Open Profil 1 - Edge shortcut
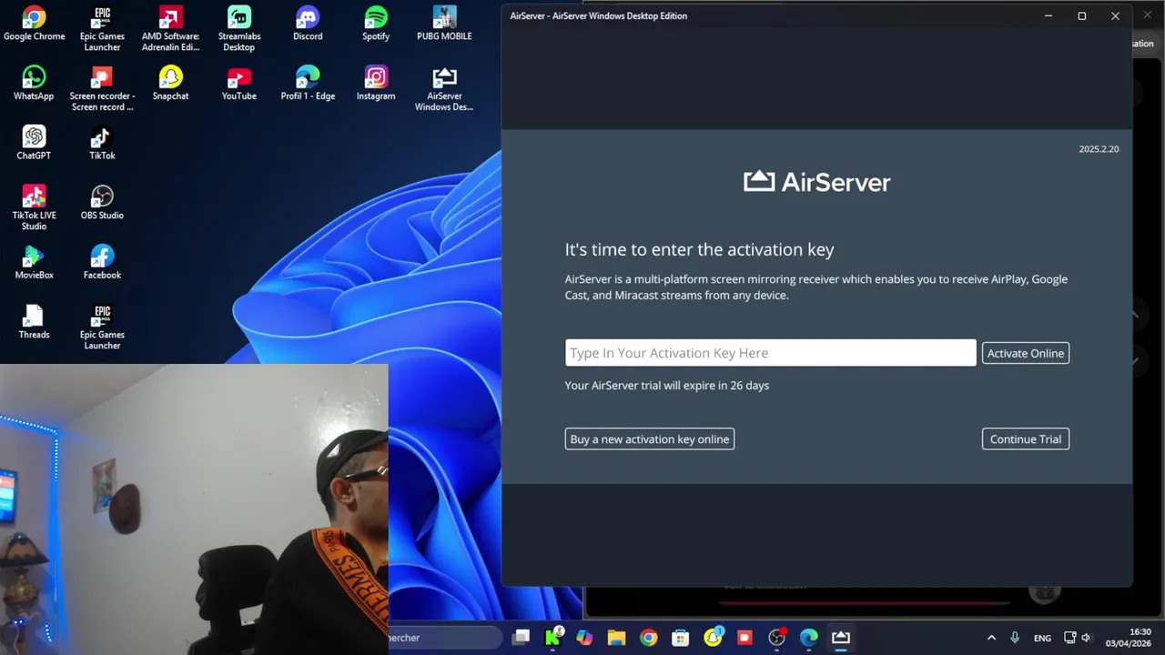This screenshot has height=655, width=1165. pyautogui.click(x=308, y=84)
